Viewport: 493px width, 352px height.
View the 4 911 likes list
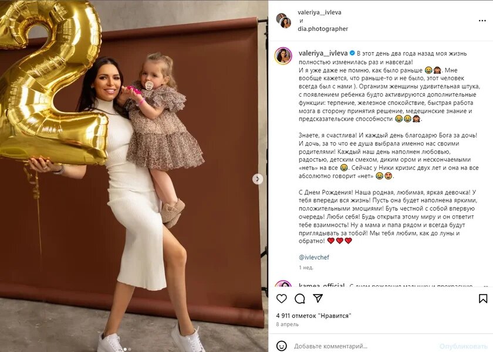[x=313, y=316]
